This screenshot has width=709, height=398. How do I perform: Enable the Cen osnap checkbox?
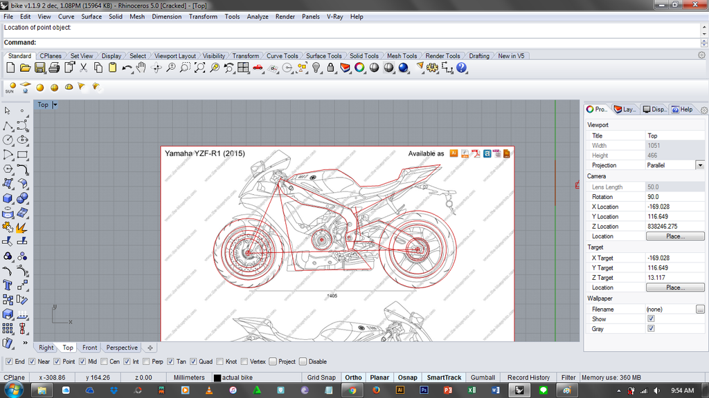105,361
